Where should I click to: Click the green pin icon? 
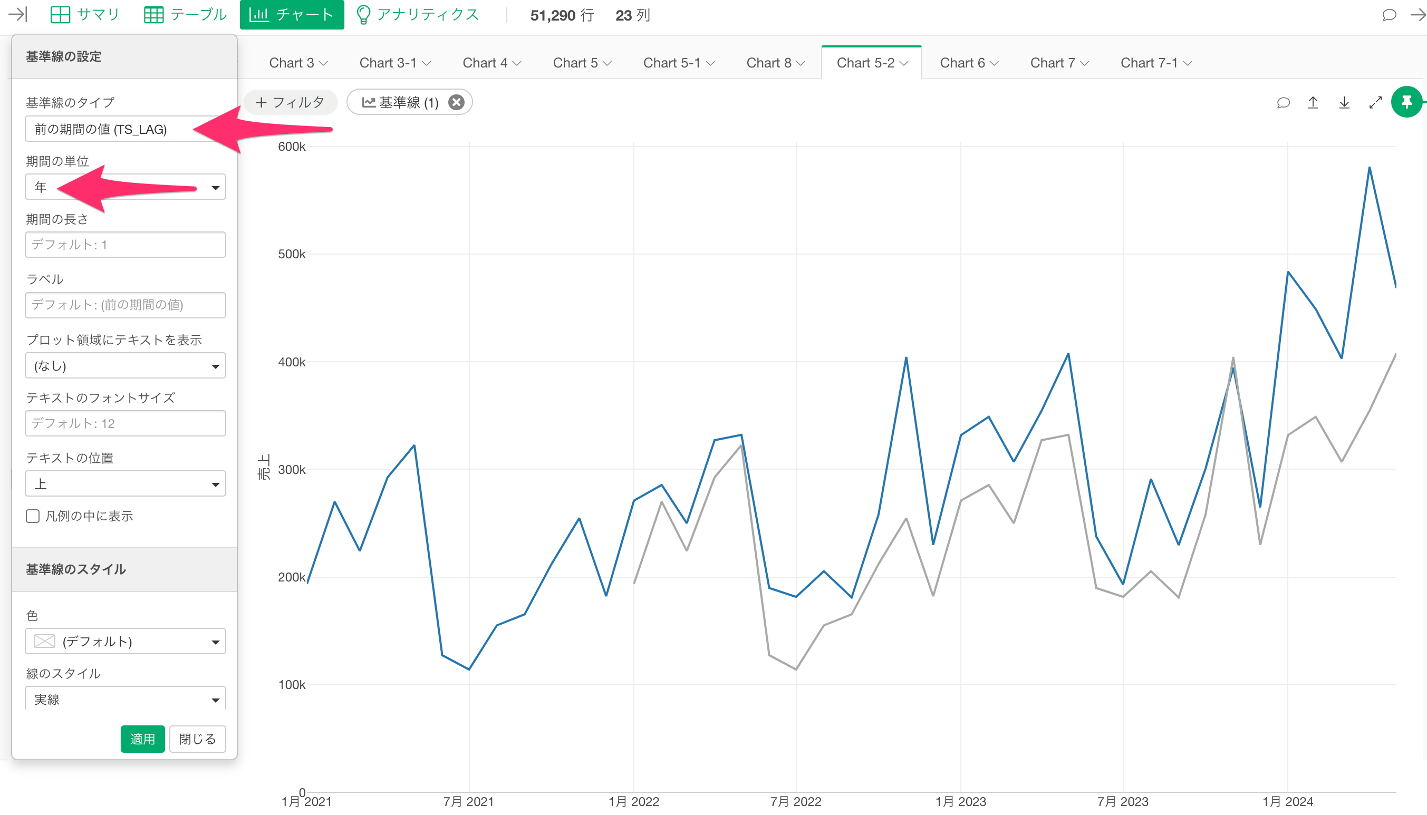1406,102
